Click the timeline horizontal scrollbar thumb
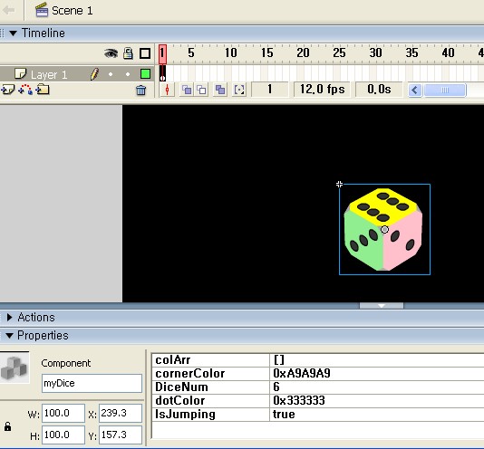The image size is (484, 449). click(445, 90)
